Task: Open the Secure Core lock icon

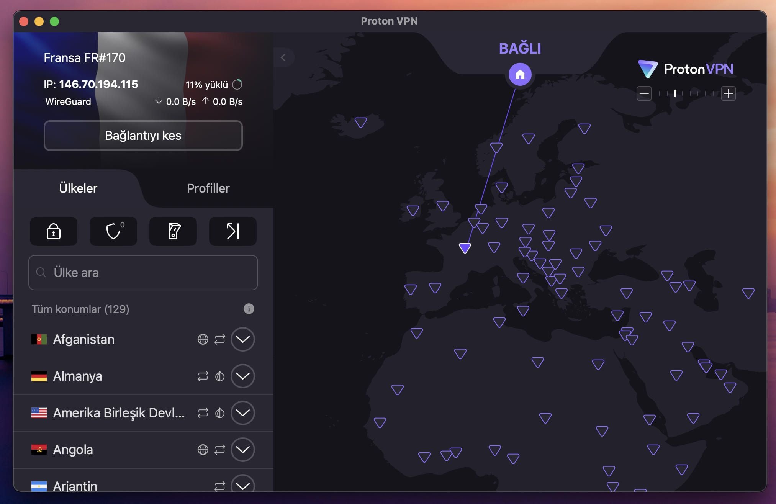Action: point(54,231)
